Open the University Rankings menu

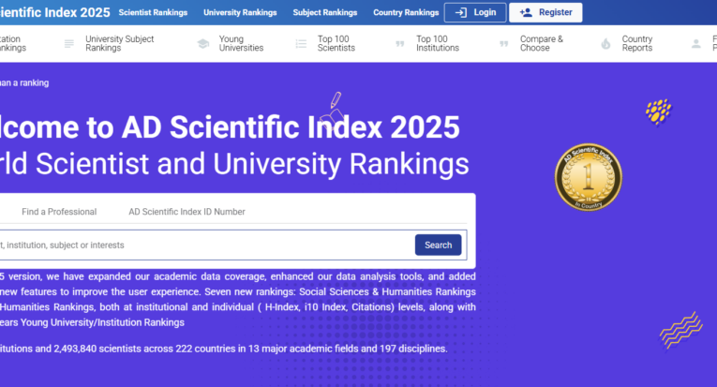pos(242,13)
